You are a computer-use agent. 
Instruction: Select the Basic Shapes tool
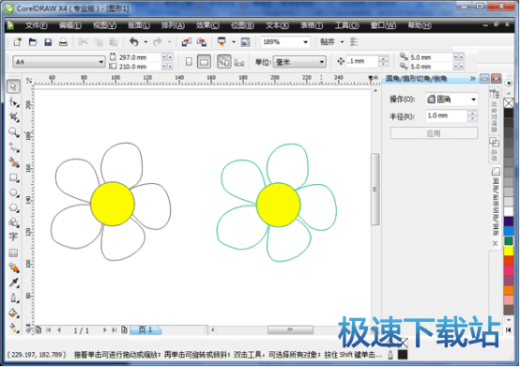click(13, 222)
